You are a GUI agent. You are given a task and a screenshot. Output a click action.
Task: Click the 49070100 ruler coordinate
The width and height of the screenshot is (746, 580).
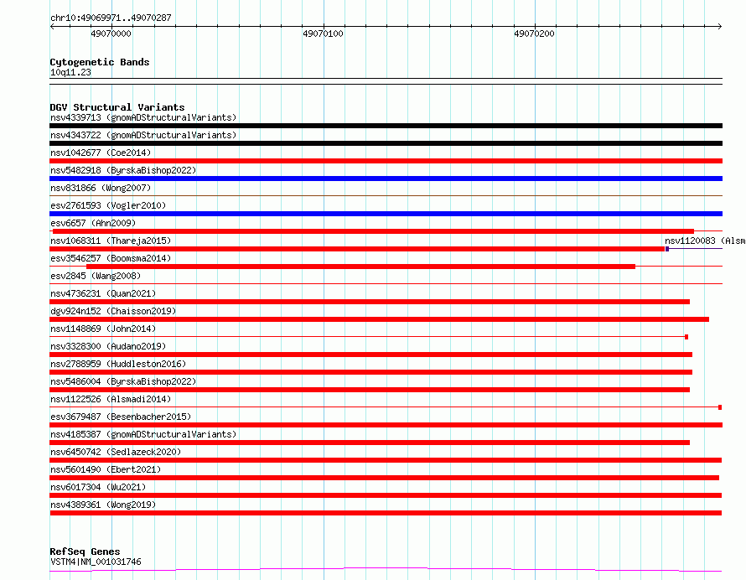[x=323, y=34]
